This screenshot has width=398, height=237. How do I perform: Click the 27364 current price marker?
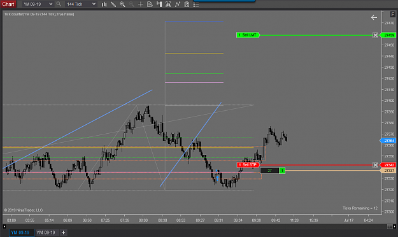click(x=388, y=140)
